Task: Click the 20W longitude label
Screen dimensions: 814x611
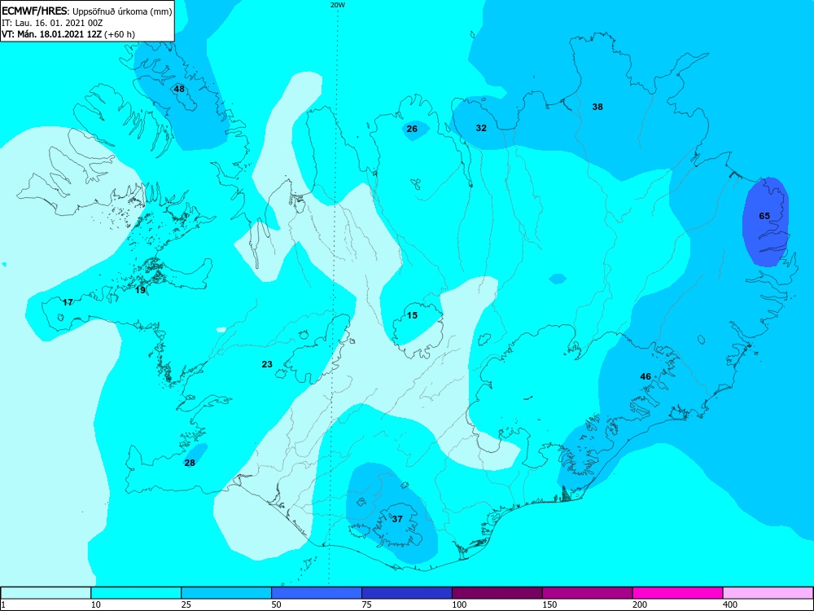Action: point(338,5)
